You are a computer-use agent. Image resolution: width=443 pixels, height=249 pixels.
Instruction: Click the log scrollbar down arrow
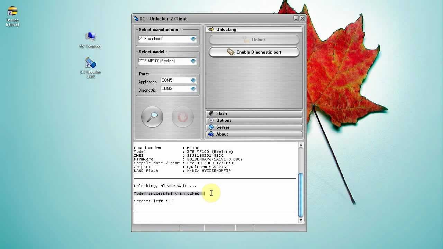(x=301, y=220)
